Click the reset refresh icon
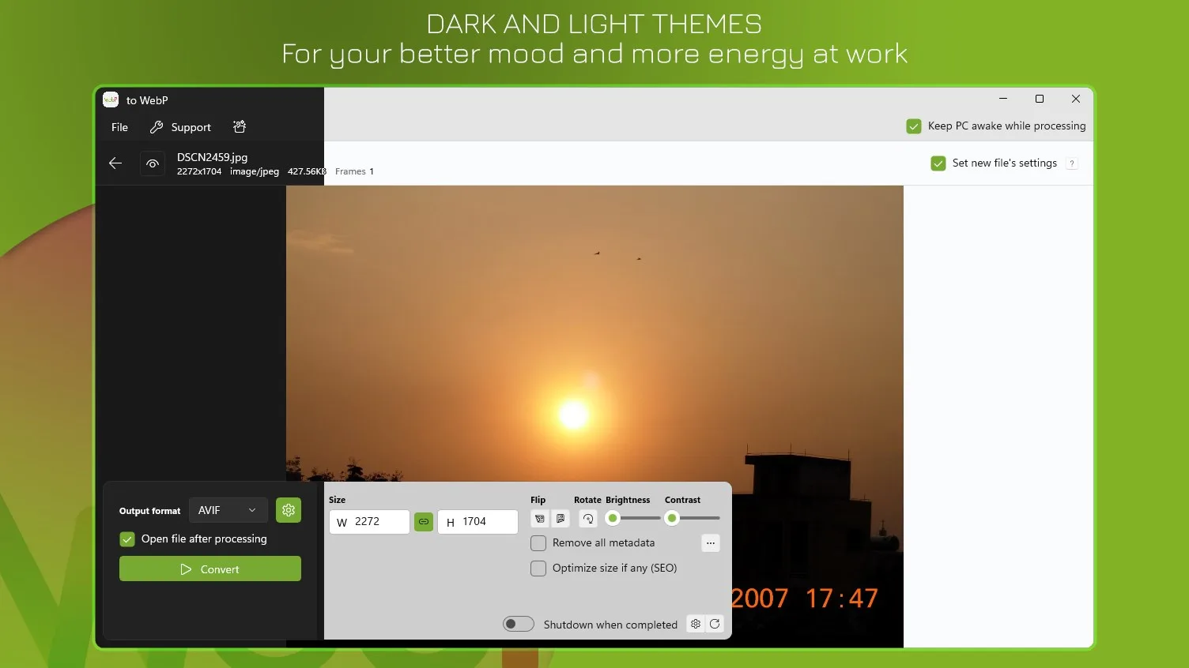 pyautogui.click(x=715, y=624)
